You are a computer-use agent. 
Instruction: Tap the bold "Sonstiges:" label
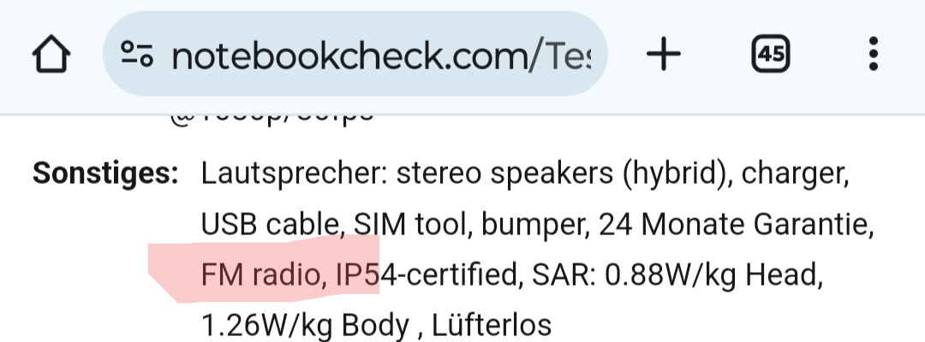pos(105,174)
